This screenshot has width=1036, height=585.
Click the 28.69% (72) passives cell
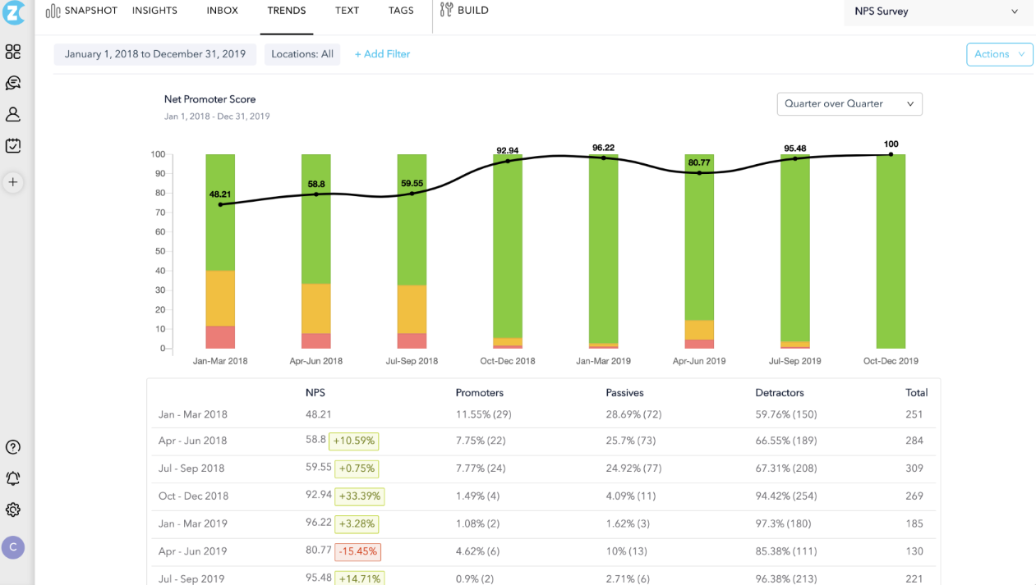pos(634,415)
